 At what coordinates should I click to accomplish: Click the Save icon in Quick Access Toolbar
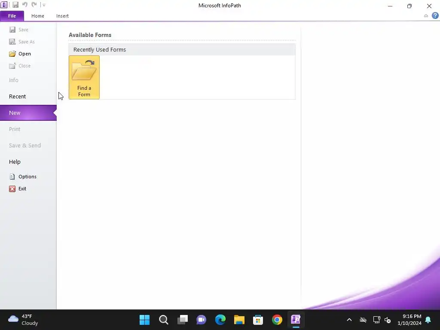click(x=15, y=5)
